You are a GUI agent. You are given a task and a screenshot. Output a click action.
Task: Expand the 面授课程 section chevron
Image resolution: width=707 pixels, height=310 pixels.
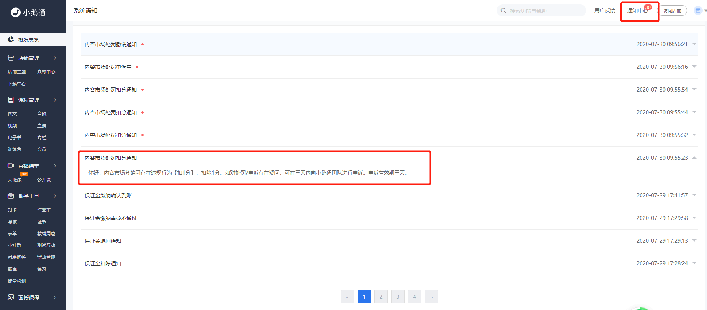point(55,297)
